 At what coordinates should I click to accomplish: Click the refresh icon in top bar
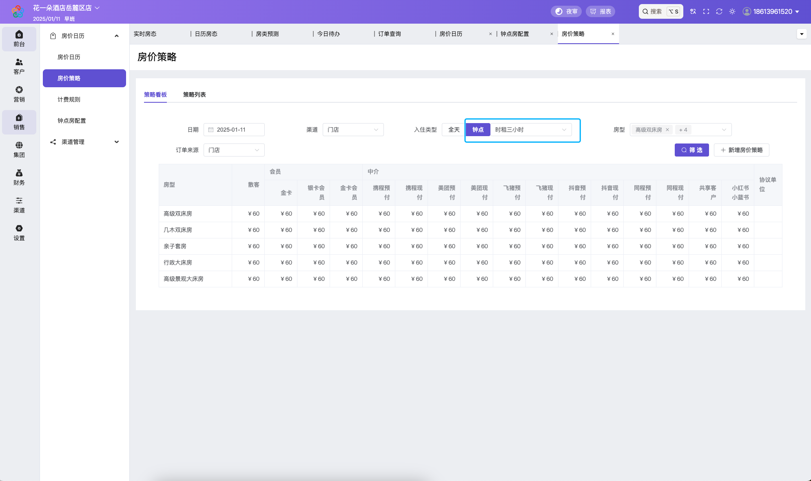tap(719, 11)
